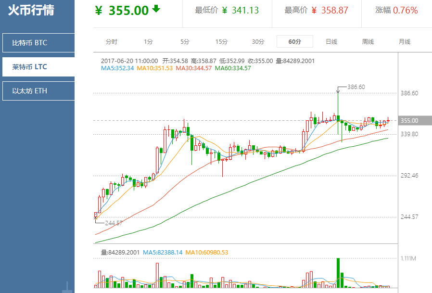Image resolution: width=432 pixels, height=293 pixels.
Task: Click the green down arrow beside 355.00
Action: tap(156, 9)
